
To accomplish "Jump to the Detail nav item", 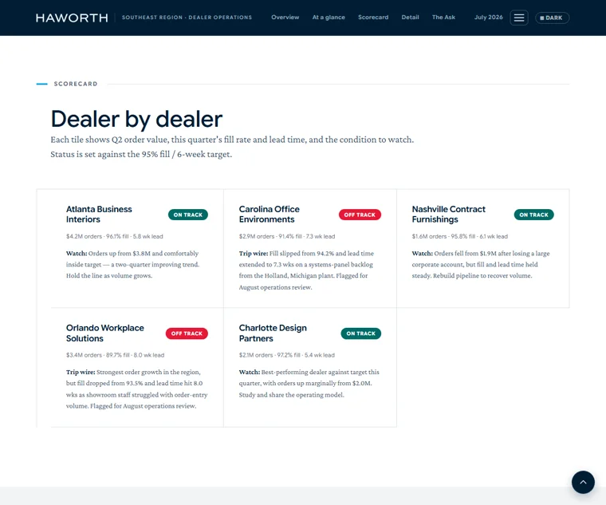I will (x=410, y=18).
